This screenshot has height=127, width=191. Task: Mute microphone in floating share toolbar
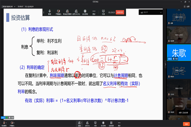pyautogui.click(x=50, y=12)
